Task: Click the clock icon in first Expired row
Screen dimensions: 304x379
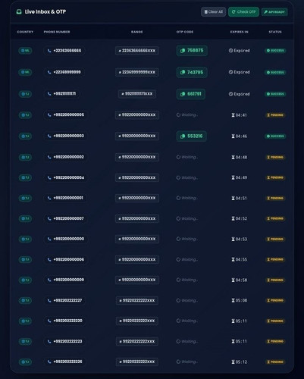Action: [230, 51]
